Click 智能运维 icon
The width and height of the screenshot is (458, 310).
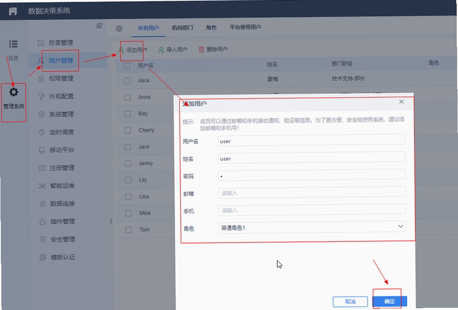point(42,186)
